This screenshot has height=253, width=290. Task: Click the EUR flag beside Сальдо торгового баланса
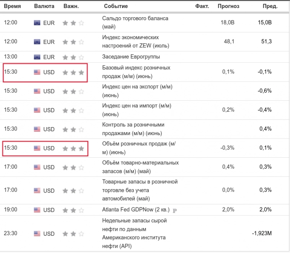[x=37, y=23]
